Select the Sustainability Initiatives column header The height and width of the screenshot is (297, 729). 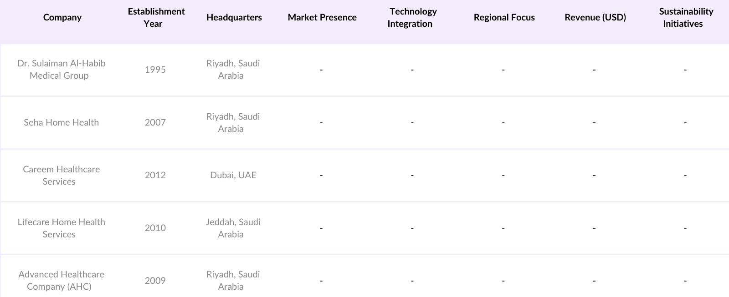pyautogui.click(x=685, y=17)
